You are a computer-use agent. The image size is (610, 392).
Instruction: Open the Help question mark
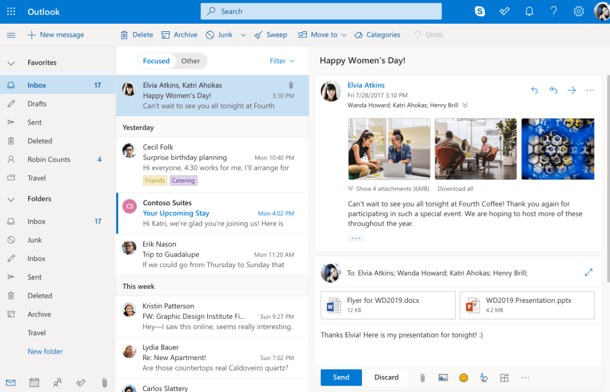point(553,12)
